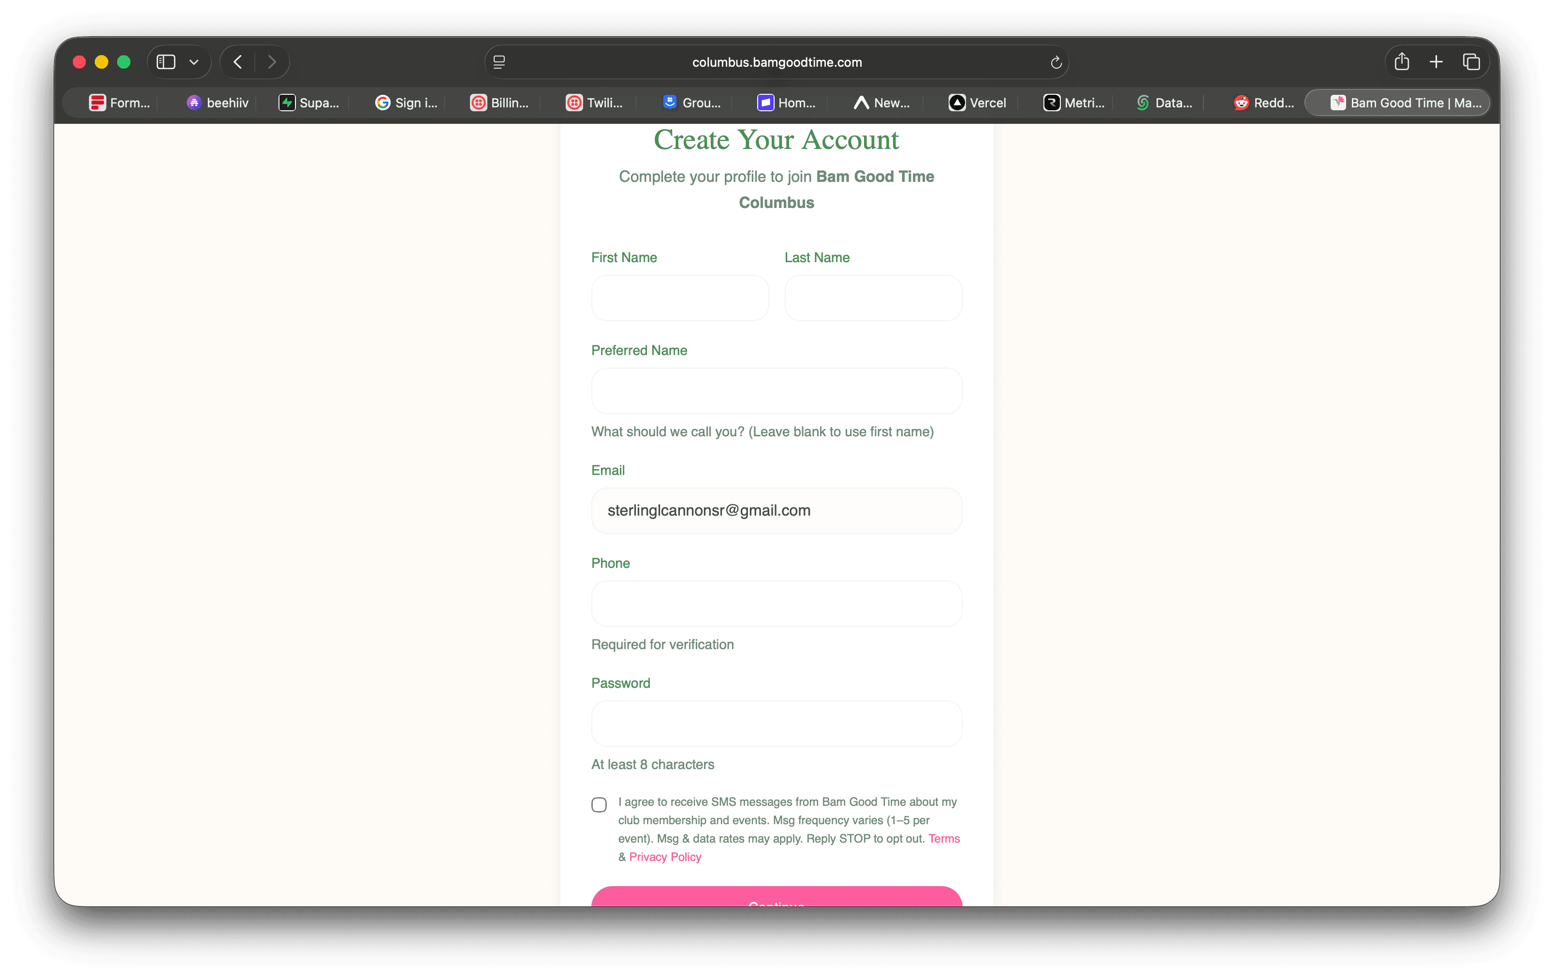Click the Email field with sterlinglcannonsr@gmail.com
The image size is (1554, 978).
(777, 511)
